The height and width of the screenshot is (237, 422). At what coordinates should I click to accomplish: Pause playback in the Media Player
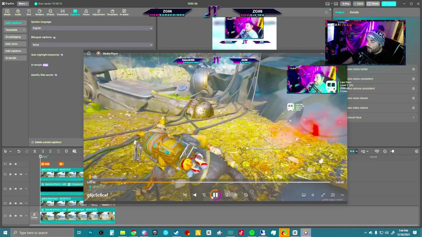point(215,195)
